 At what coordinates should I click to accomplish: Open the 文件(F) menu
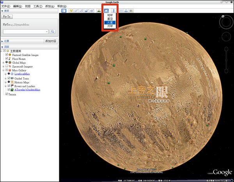tap(6, 6)
